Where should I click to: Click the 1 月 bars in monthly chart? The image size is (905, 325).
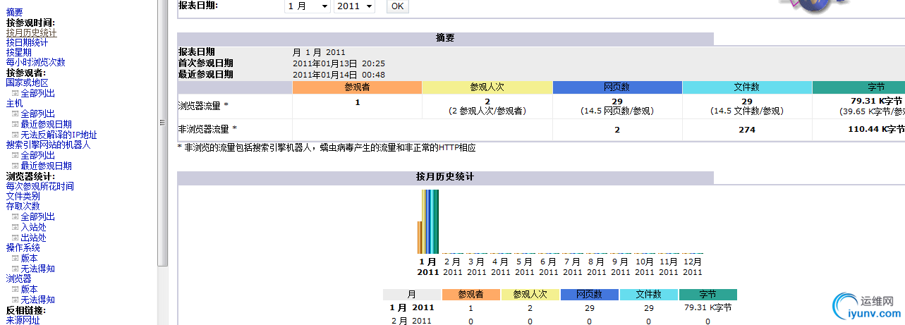coord(428,221)
